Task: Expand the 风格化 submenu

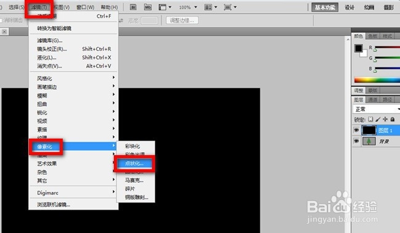Action: coord(73,78)
